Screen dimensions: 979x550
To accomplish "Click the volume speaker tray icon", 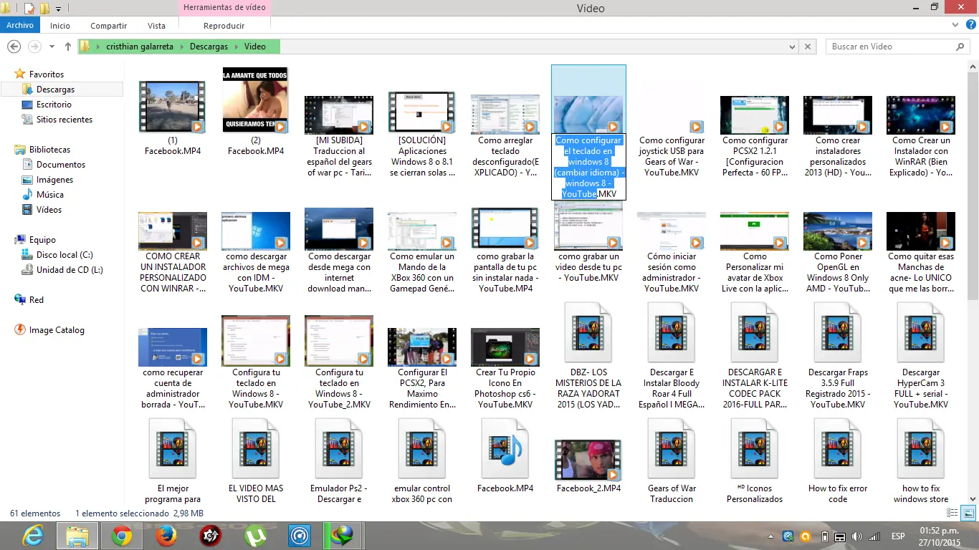I will click(856, 536).
